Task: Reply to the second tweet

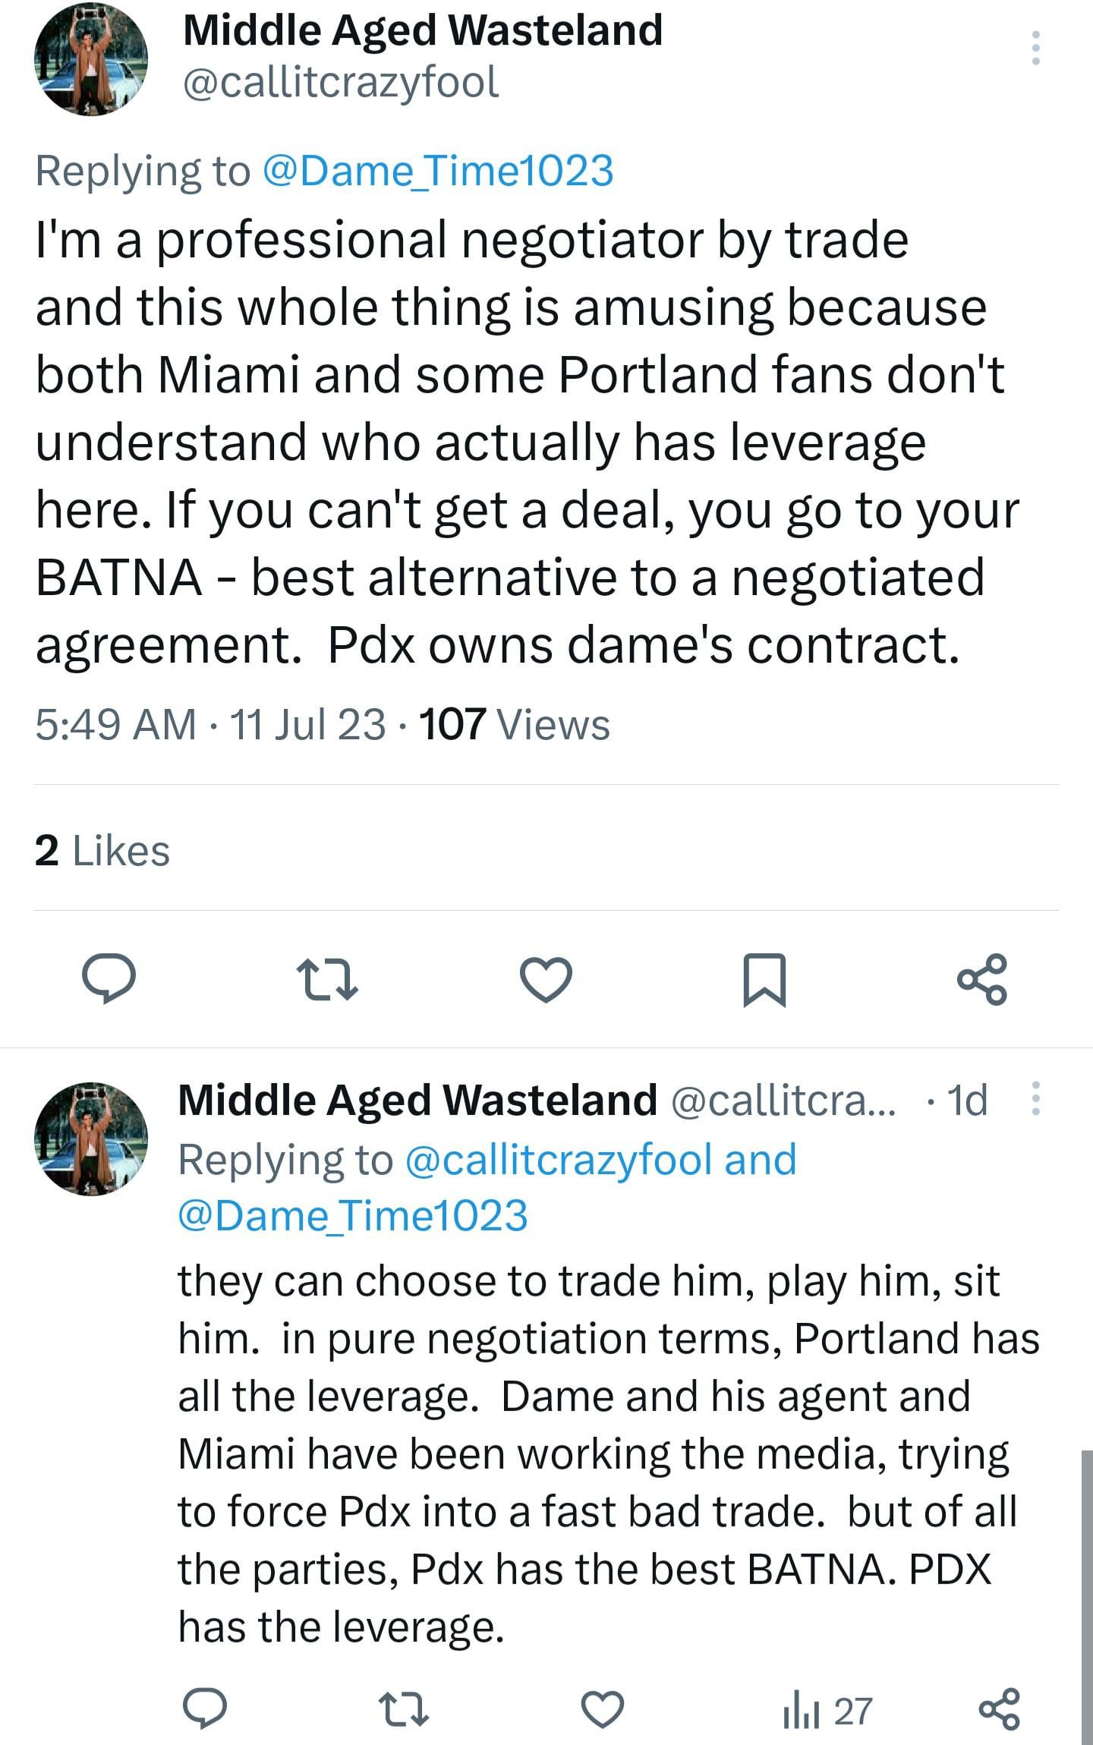Action: pyautogui.click(x=204, y=1711)
